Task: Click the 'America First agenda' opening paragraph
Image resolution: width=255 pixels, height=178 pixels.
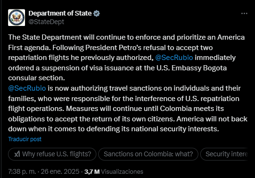Action: click(127, 58)
